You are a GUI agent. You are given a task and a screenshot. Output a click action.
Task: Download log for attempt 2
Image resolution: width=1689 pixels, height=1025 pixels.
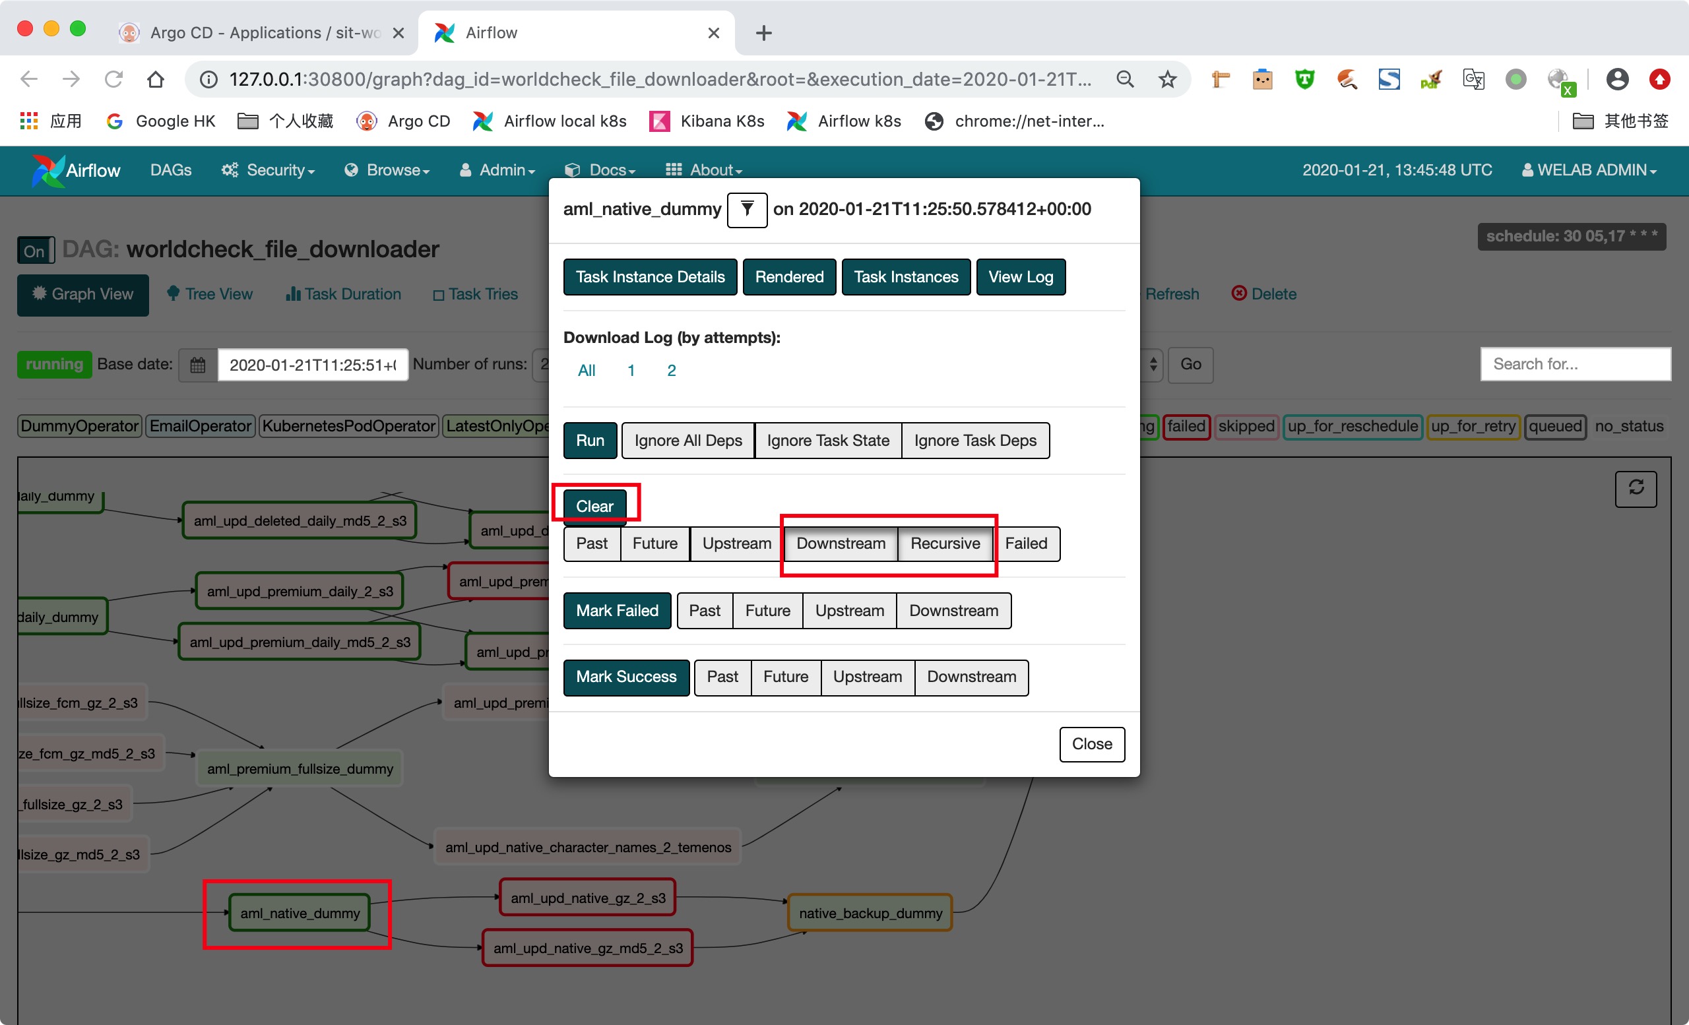[671, 371]
